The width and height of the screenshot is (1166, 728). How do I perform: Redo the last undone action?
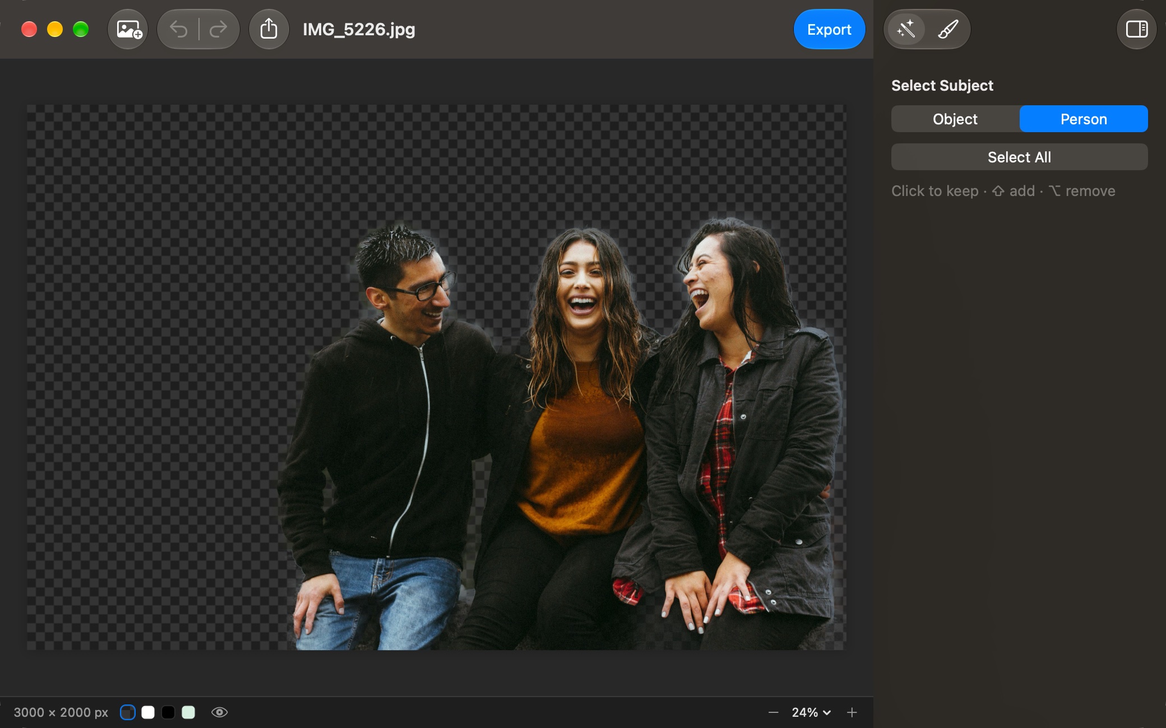click(218, 29)
